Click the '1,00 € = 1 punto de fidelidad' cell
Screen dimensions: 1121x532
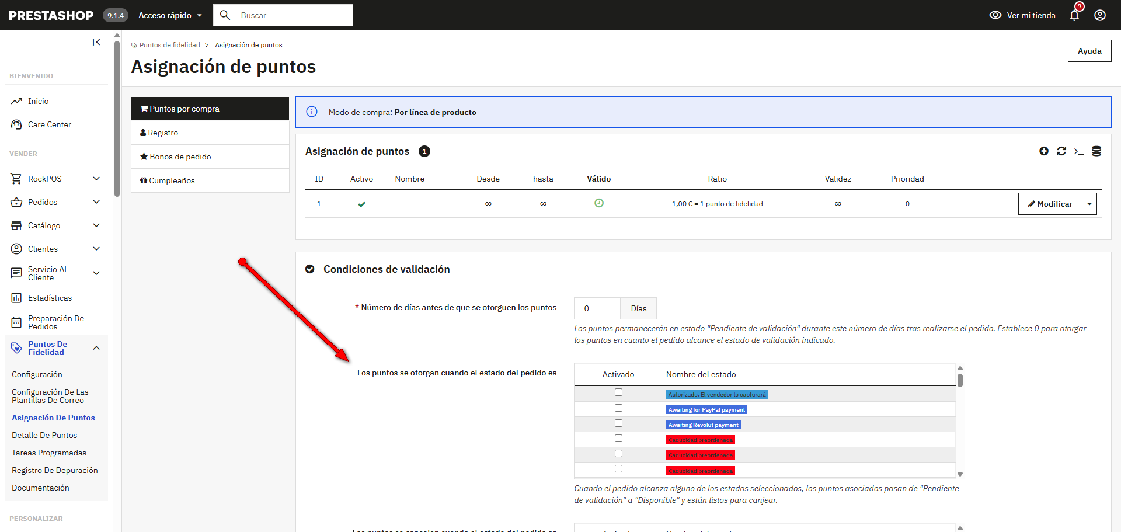coord(718,204)
